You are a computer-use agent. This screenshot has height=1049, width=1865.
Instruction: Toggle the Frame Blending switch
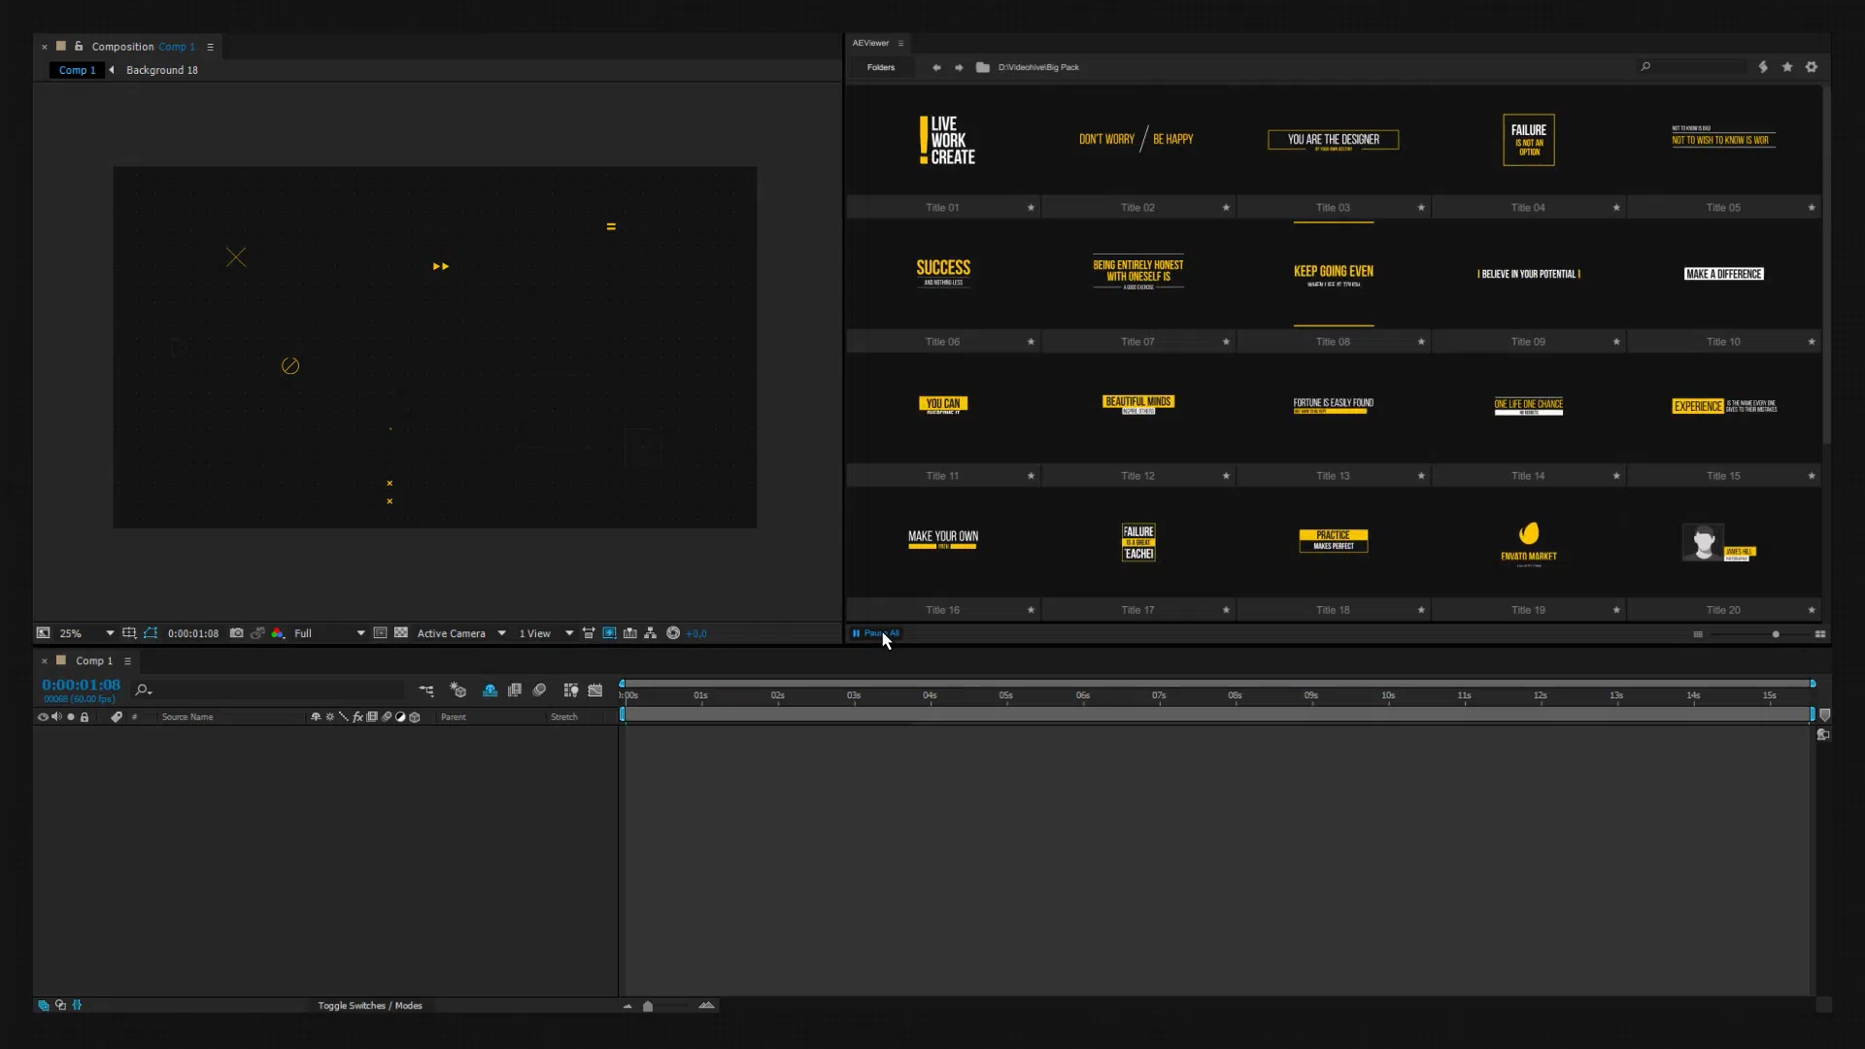click(x=515, y=691)
